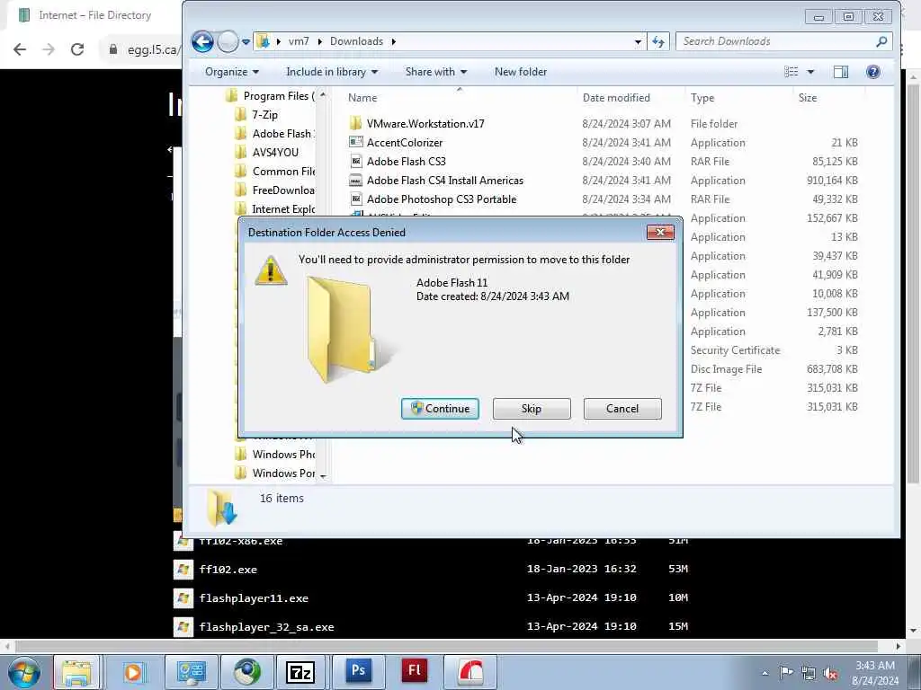This screenshot has height=690, width=921.
Task: Select Common Files folder in tree
Action: [283, 171]
